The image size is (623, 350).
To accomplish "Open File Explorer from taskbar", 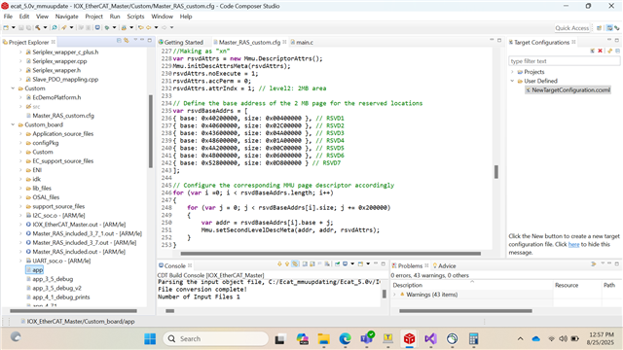I will coord(324,339).
